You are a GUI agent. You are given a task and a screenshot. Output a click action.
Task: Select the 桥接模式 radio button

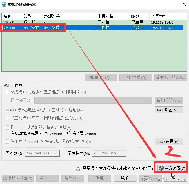click(x=7, y=92)
